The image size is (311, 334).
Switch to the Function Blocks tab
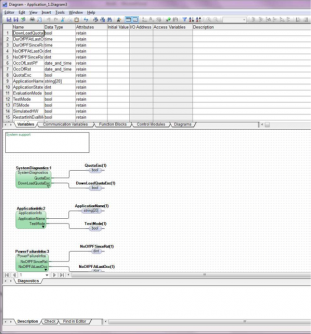tap(112, 124)
